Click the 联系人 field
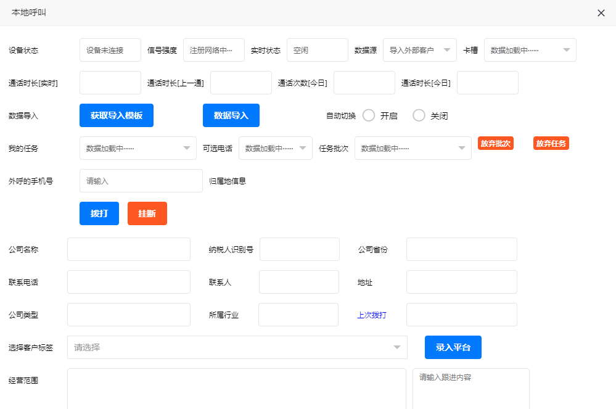Image resolution: width=616 pixels, height=409 pixels. 299,282
